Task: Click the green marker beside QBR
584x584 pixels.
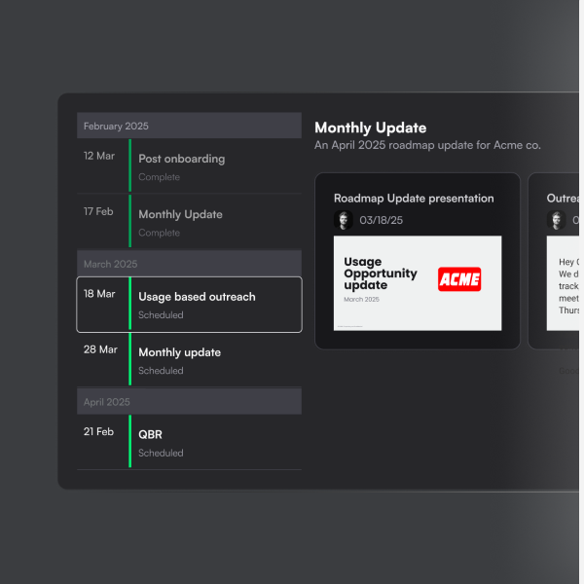Action: tap(130, 441)
